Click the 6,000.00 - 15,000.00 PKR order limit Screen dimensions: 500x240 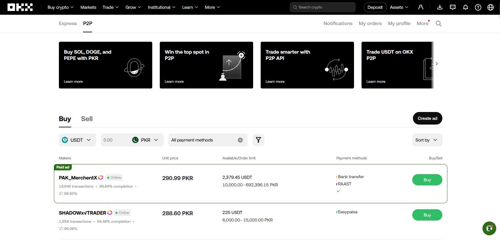(247, 220)
